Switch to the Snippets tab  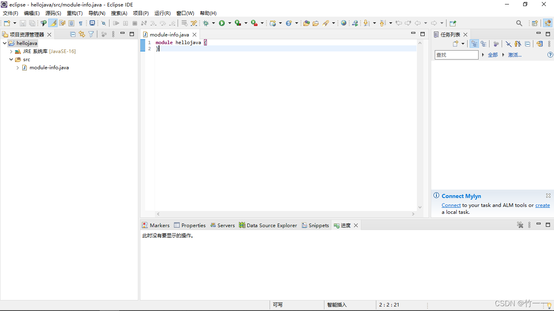315,225
